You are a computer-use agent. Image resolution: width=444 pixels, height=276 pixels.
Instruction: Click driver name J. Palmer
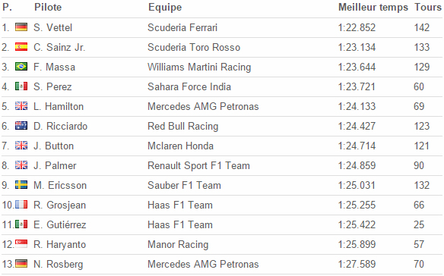[55, 165]
